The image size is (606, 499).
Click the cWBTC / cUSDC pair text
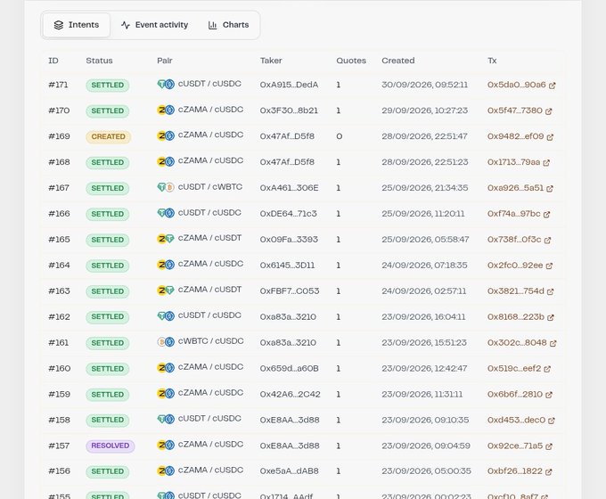pos(210,341)
